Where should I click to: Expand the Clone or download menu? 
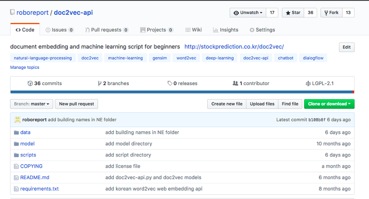coord(329,104)
